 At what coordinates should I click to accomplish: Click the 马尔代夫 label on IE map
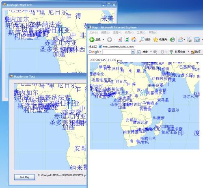[x=191, y=96]
